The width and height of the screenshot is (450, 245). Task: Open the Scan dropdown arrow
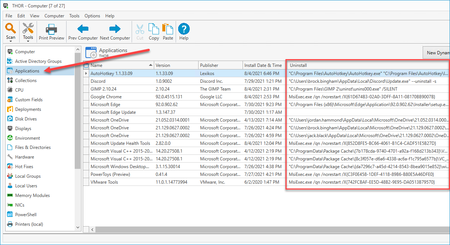[x=11, y=41]
